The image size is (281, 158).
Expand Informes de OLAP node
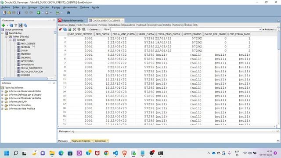click(2, 102)
